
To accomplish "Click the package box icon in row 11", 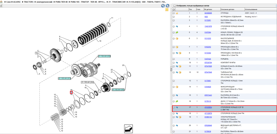I will pyautogui.click(x=180, y=66).
